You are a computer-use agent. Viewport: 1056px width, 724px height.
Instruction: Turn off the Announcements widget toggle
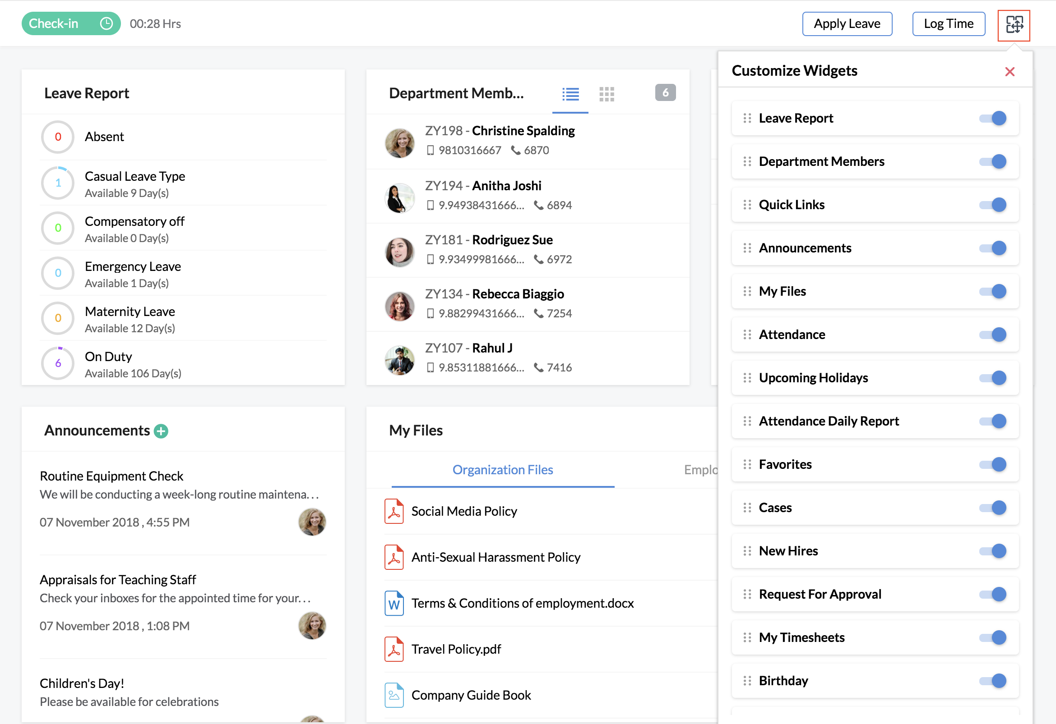point(993,248)
